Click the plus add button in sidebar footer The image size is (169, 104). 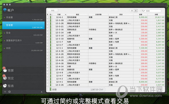5,92
